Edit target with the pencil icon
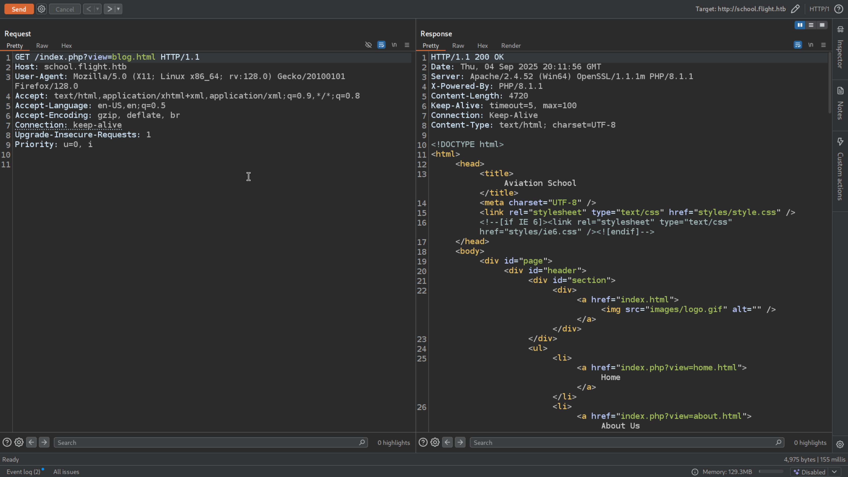Image resolution: width=848 pixels, height=477 pixels. [795, 9]
